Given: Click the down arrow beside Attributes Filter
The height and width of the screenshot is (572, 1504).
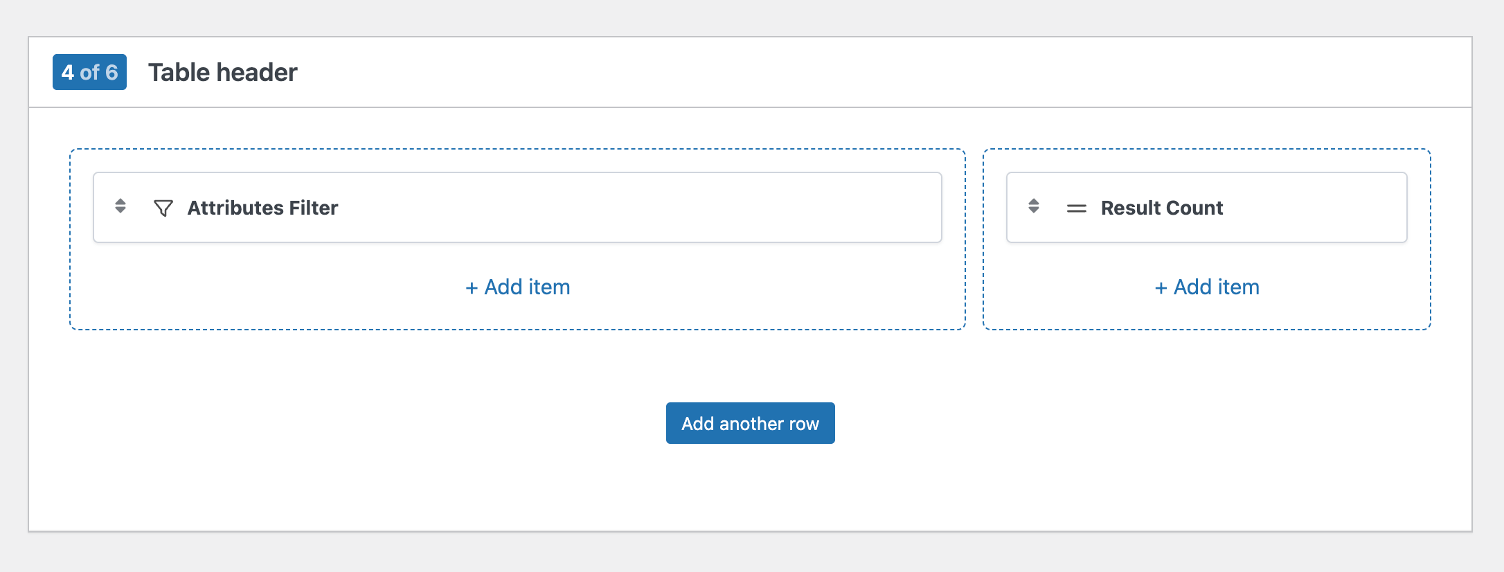Looking at the screenshot, I should [120, 211].
